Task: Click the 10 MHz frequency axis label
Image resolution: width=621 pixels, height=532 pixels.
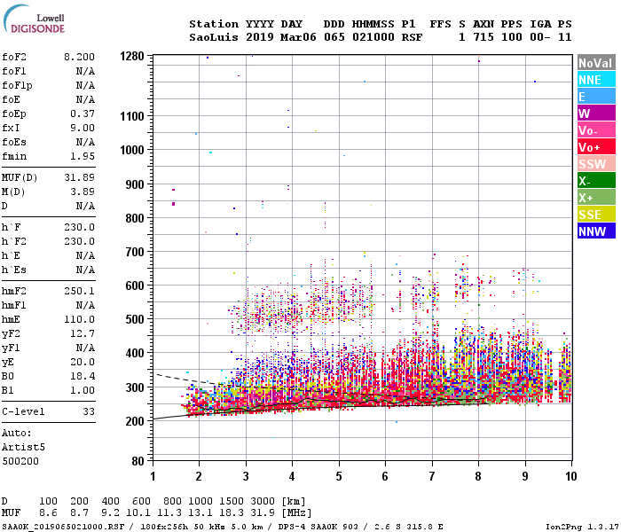Action: (570, 476)
